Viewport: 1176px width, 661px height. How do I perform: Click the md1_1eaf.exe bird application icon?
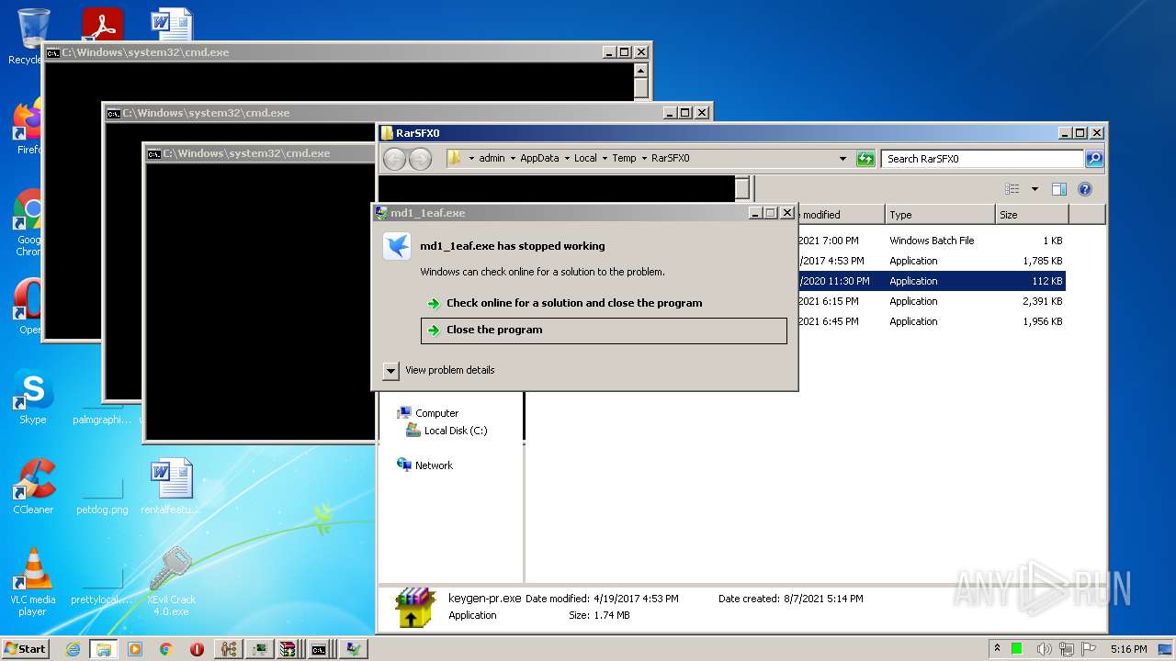click(x=397, y=246)
